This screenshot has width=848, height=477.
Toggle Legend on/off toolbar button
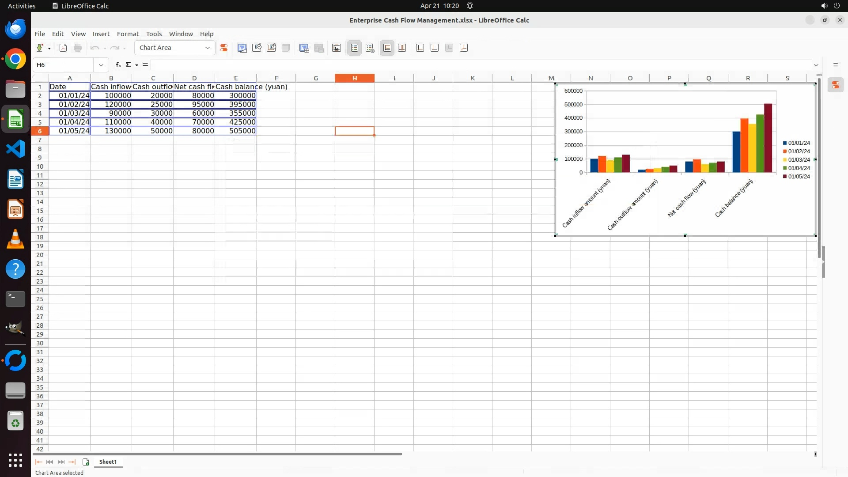(x=355, y=48)
